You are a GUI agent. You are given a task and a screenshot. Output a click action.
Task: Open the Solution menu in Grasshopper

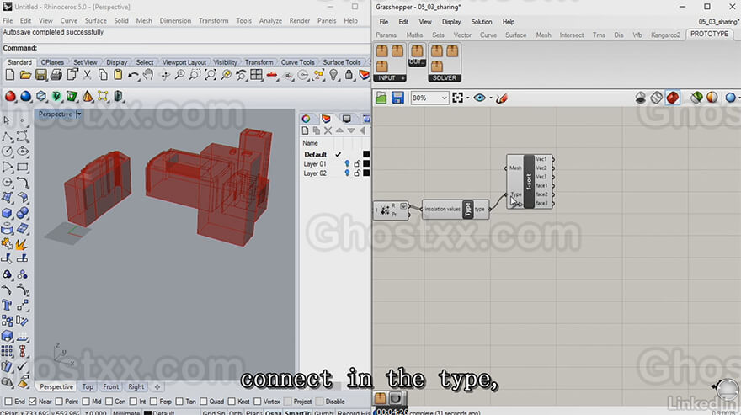pos(481,22)
